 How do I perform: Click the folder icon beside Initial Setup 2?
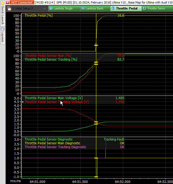click(x=9, y=8)
